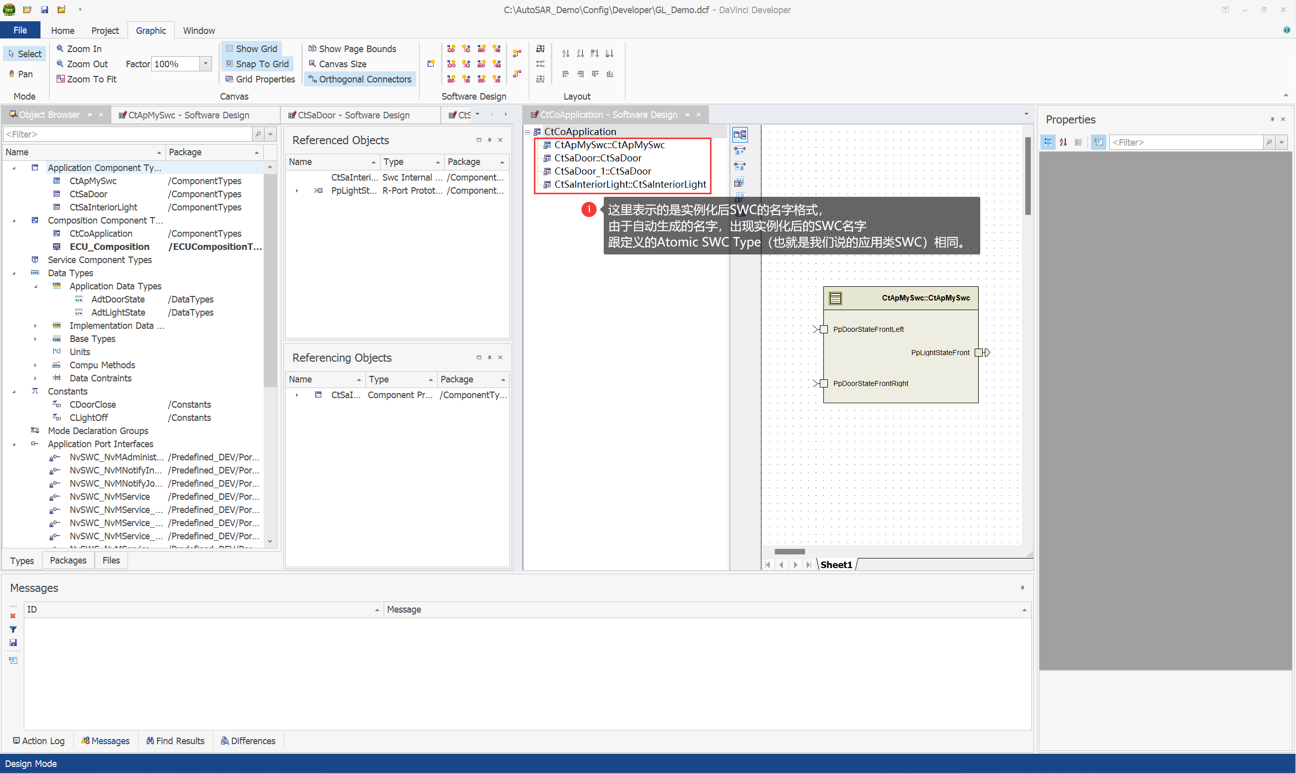
Task: Click the sort A to Z layout icon
Action: click(565, 53)
